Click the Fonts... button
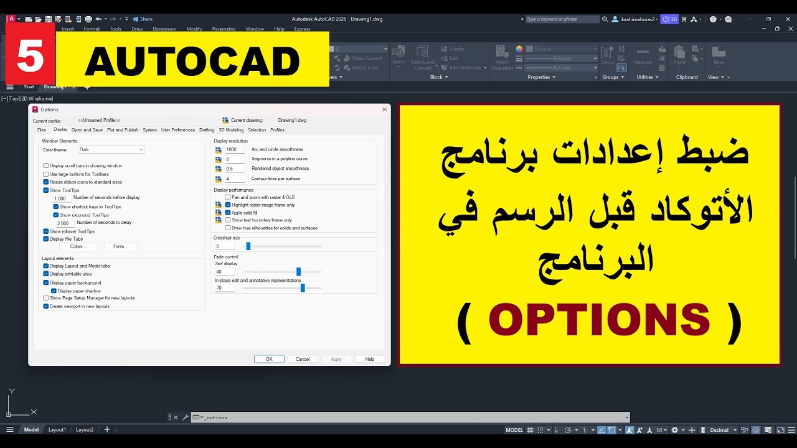797x448 pixels. coord(121,246)
